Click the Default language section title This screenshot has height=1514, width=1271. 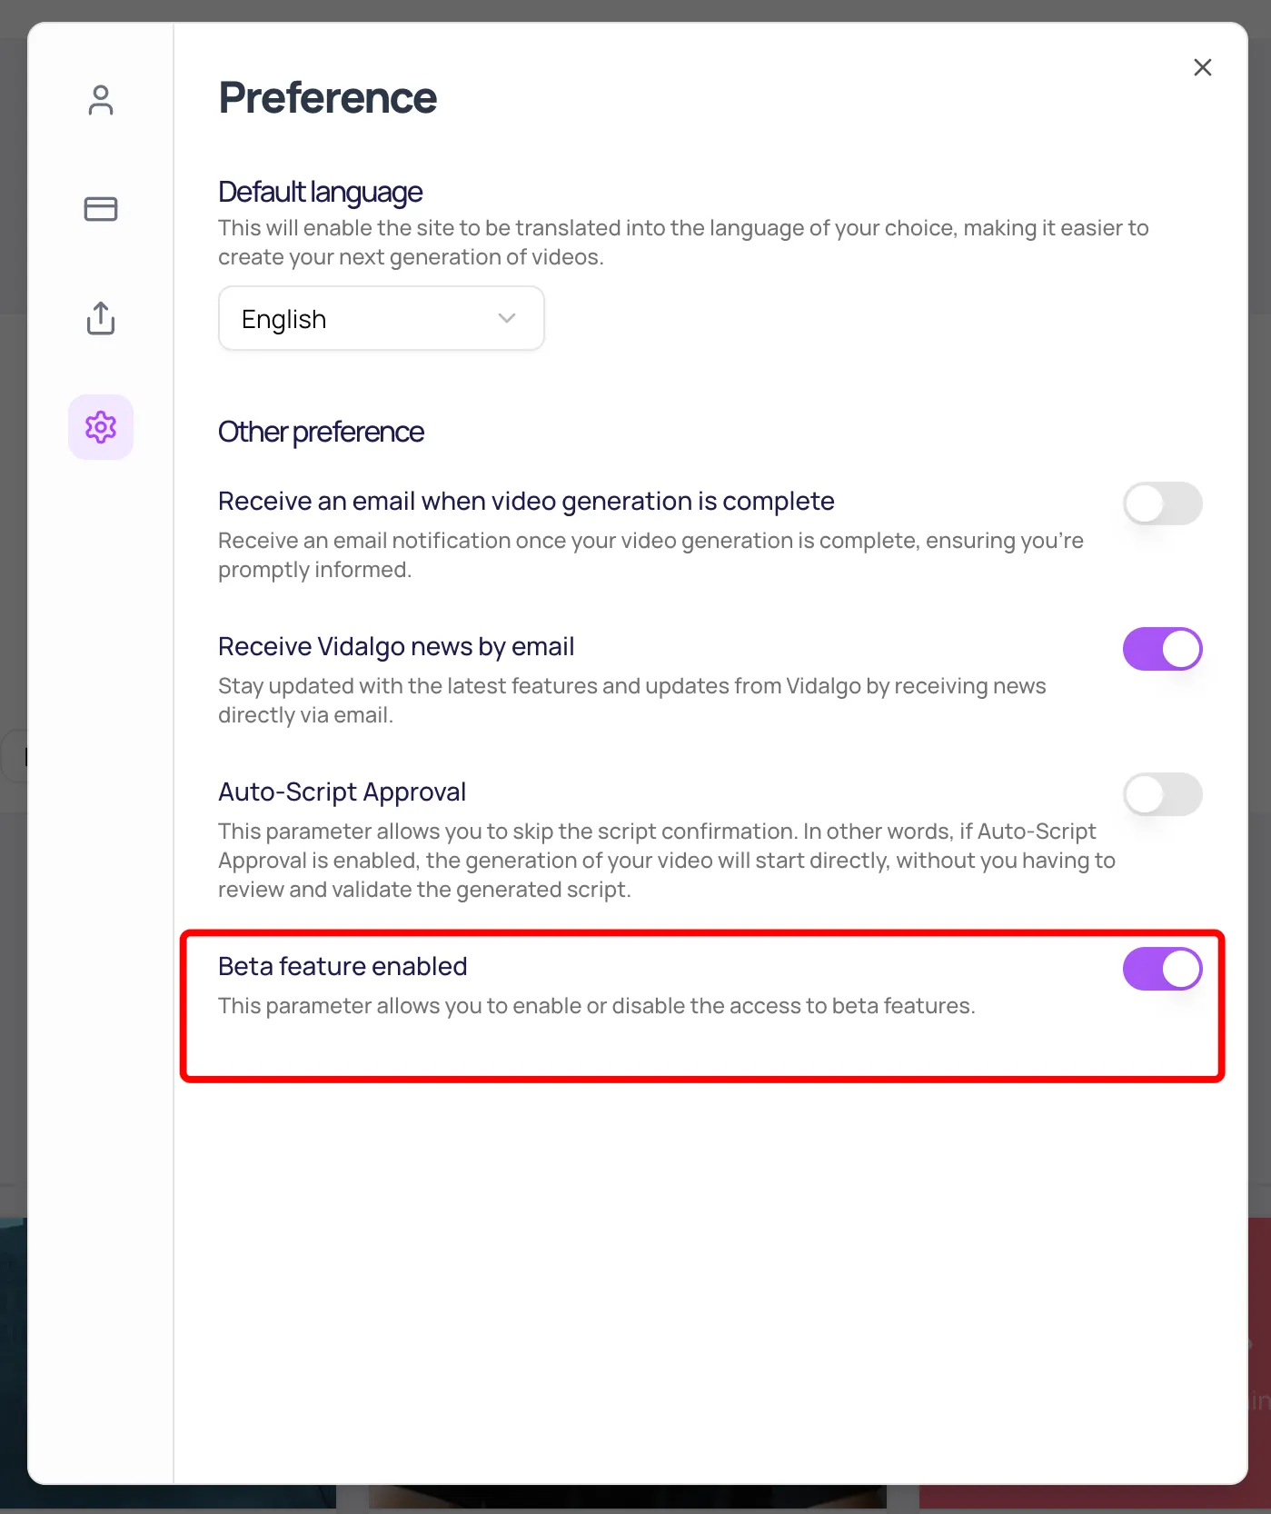[321, 193]
